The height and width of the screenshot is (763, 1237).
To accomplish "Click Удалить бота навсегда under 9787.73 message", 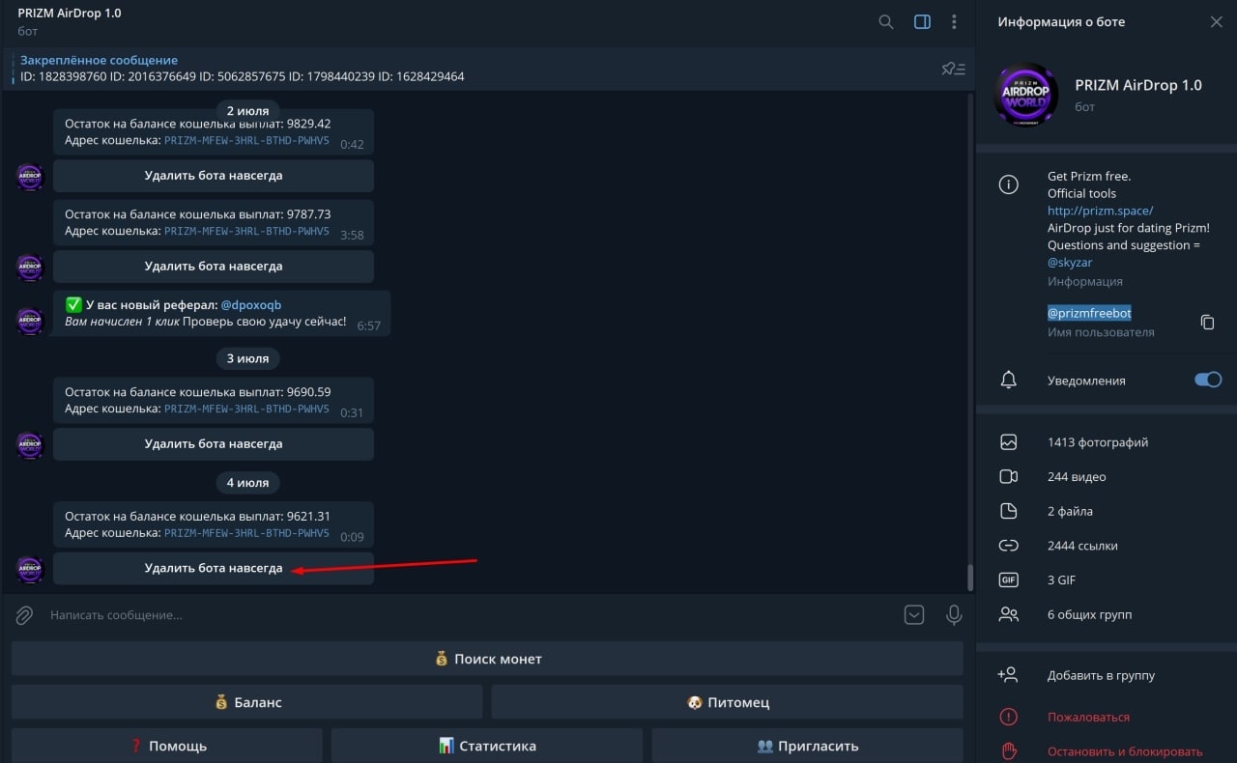I will 214,266.
